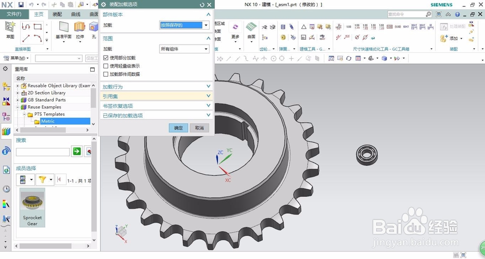The image size is (485, 259).
Task: Collapse the 部件版本 section
Action: coord(208,15)
